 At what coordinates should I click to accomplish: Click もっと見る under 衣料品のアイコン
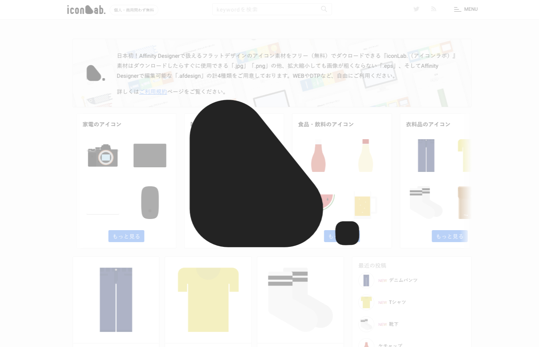tap(450, 236)
